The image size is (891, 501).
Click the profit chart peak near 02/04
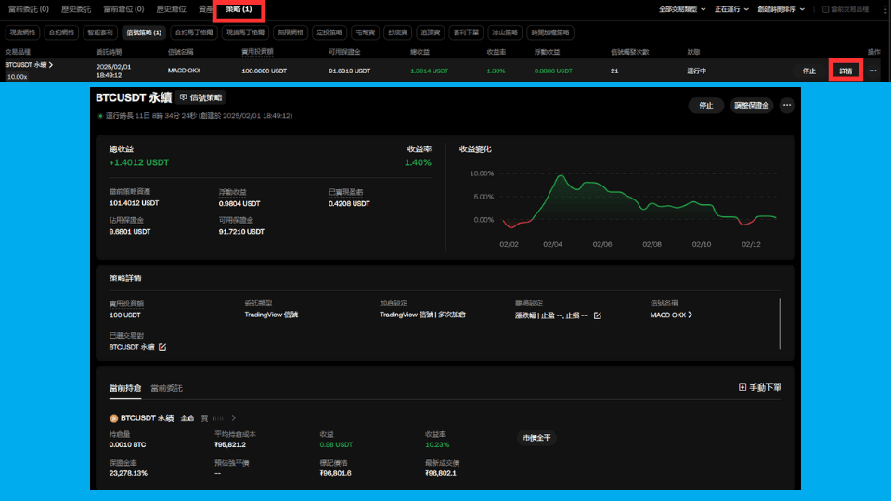coord(562,176)
